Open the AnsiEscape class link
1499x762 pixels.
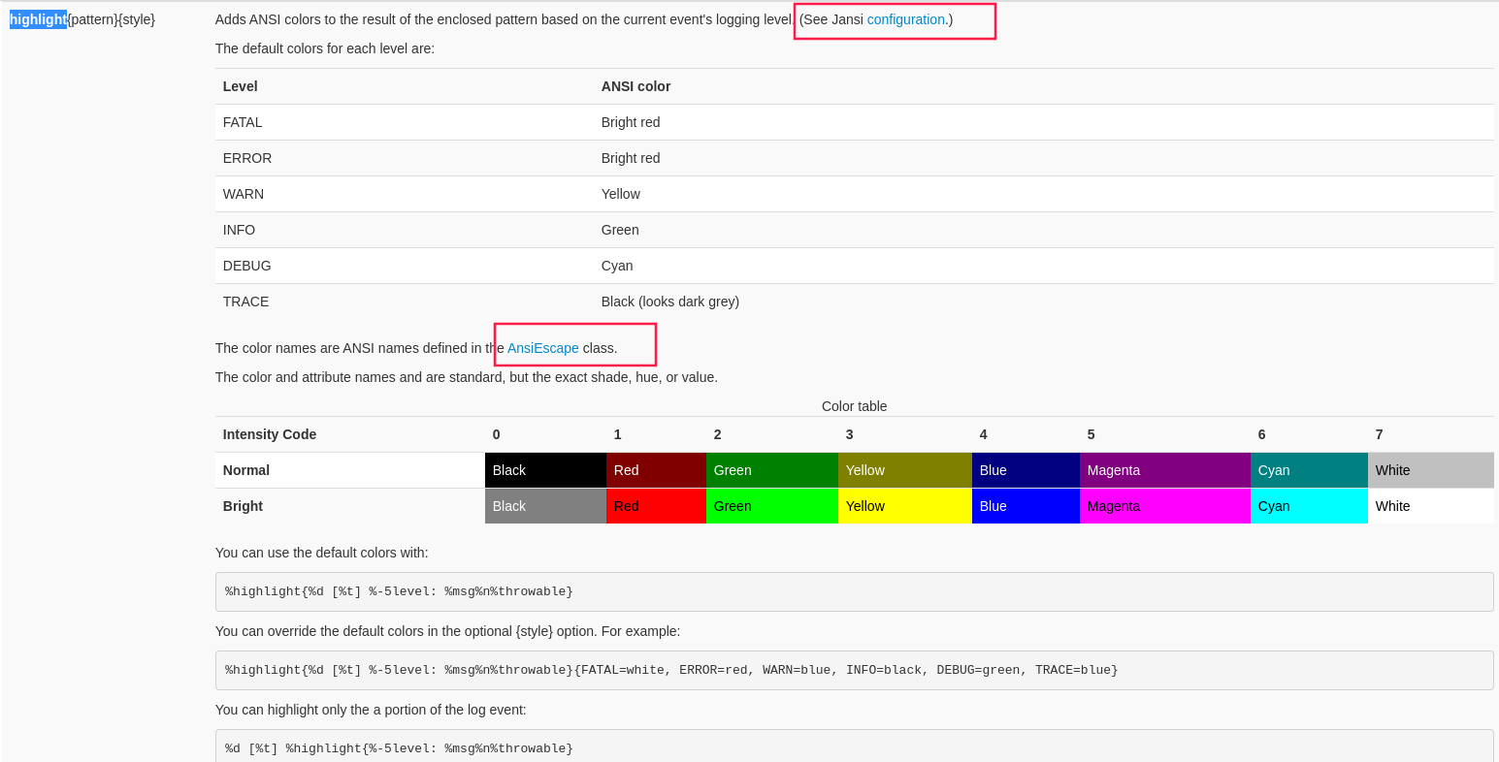[543, 348]
